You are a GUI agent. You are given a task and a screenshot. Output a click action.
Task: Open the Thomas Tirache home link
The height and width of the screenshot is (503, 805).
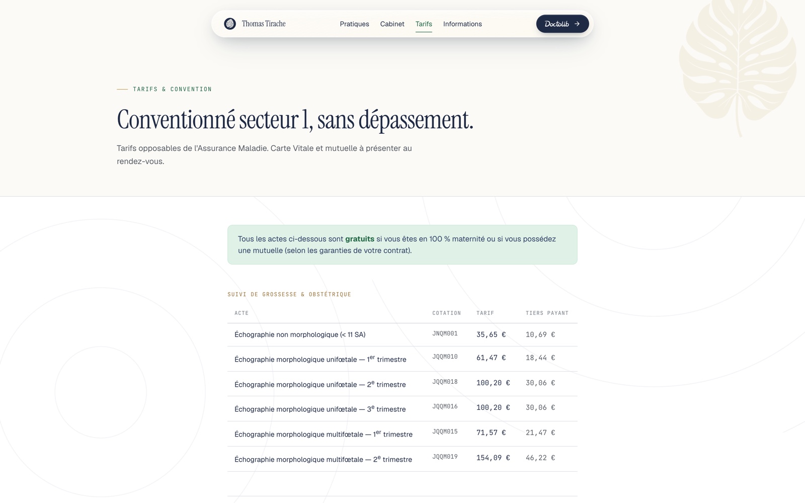(255, 24)
